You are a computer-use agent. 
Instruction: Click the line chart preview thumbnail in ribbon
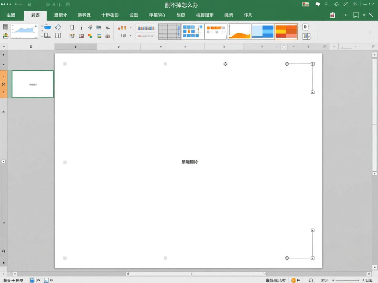click(x=24, y=31)
